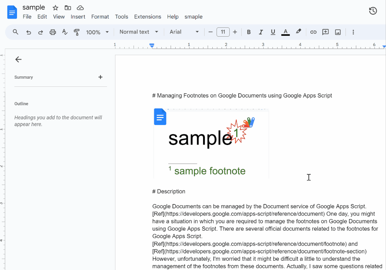Toggle bold formatting

(249, 32)
